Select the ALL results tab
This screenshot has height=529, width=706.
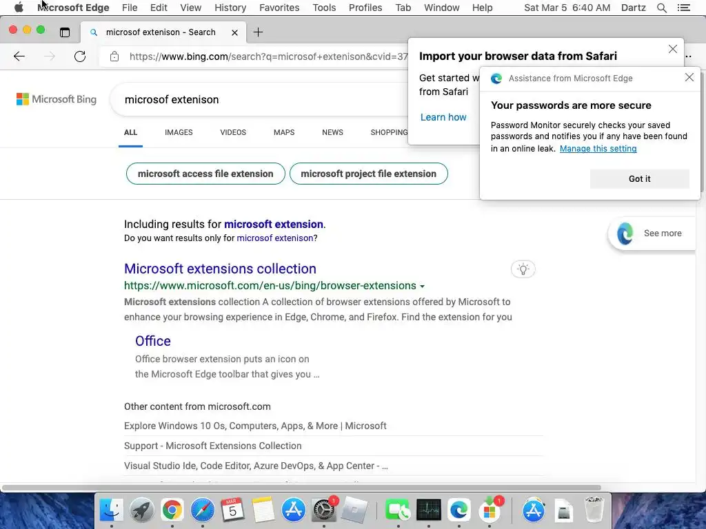[x=130, y=132]
